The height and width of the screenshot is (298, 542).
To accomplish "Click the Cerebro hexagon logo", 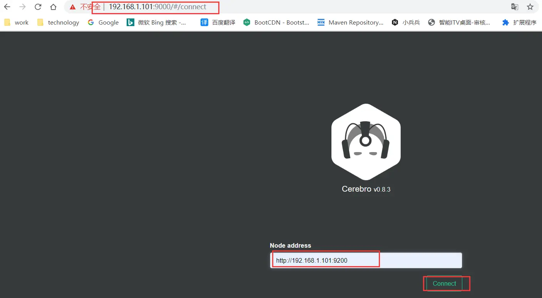I will [366, 142].
